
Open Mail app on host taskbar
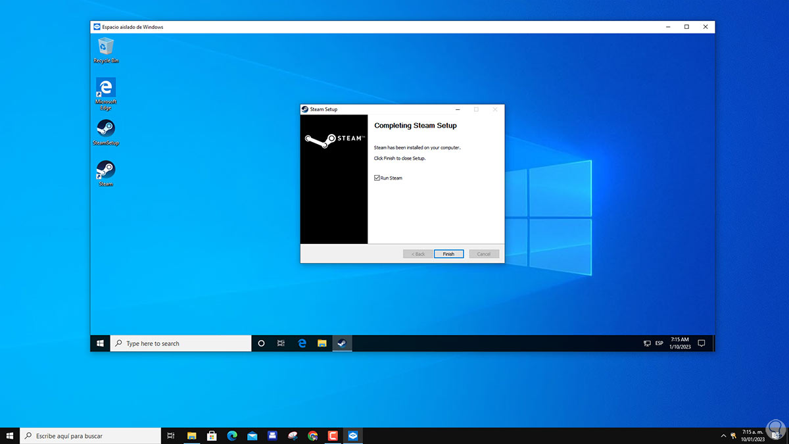click(x=252, y=435)
